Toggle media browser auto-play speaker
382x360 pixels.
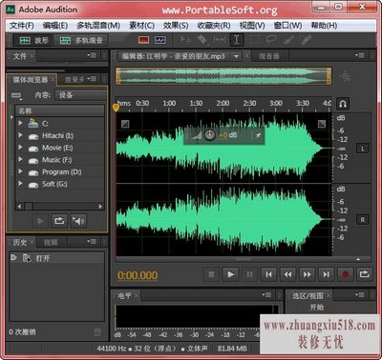[78, 221]
